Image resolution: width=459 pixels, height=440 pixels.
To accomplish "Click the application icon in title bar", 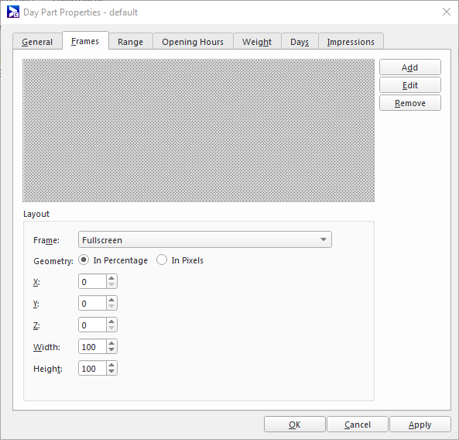I will pos(13,12).
